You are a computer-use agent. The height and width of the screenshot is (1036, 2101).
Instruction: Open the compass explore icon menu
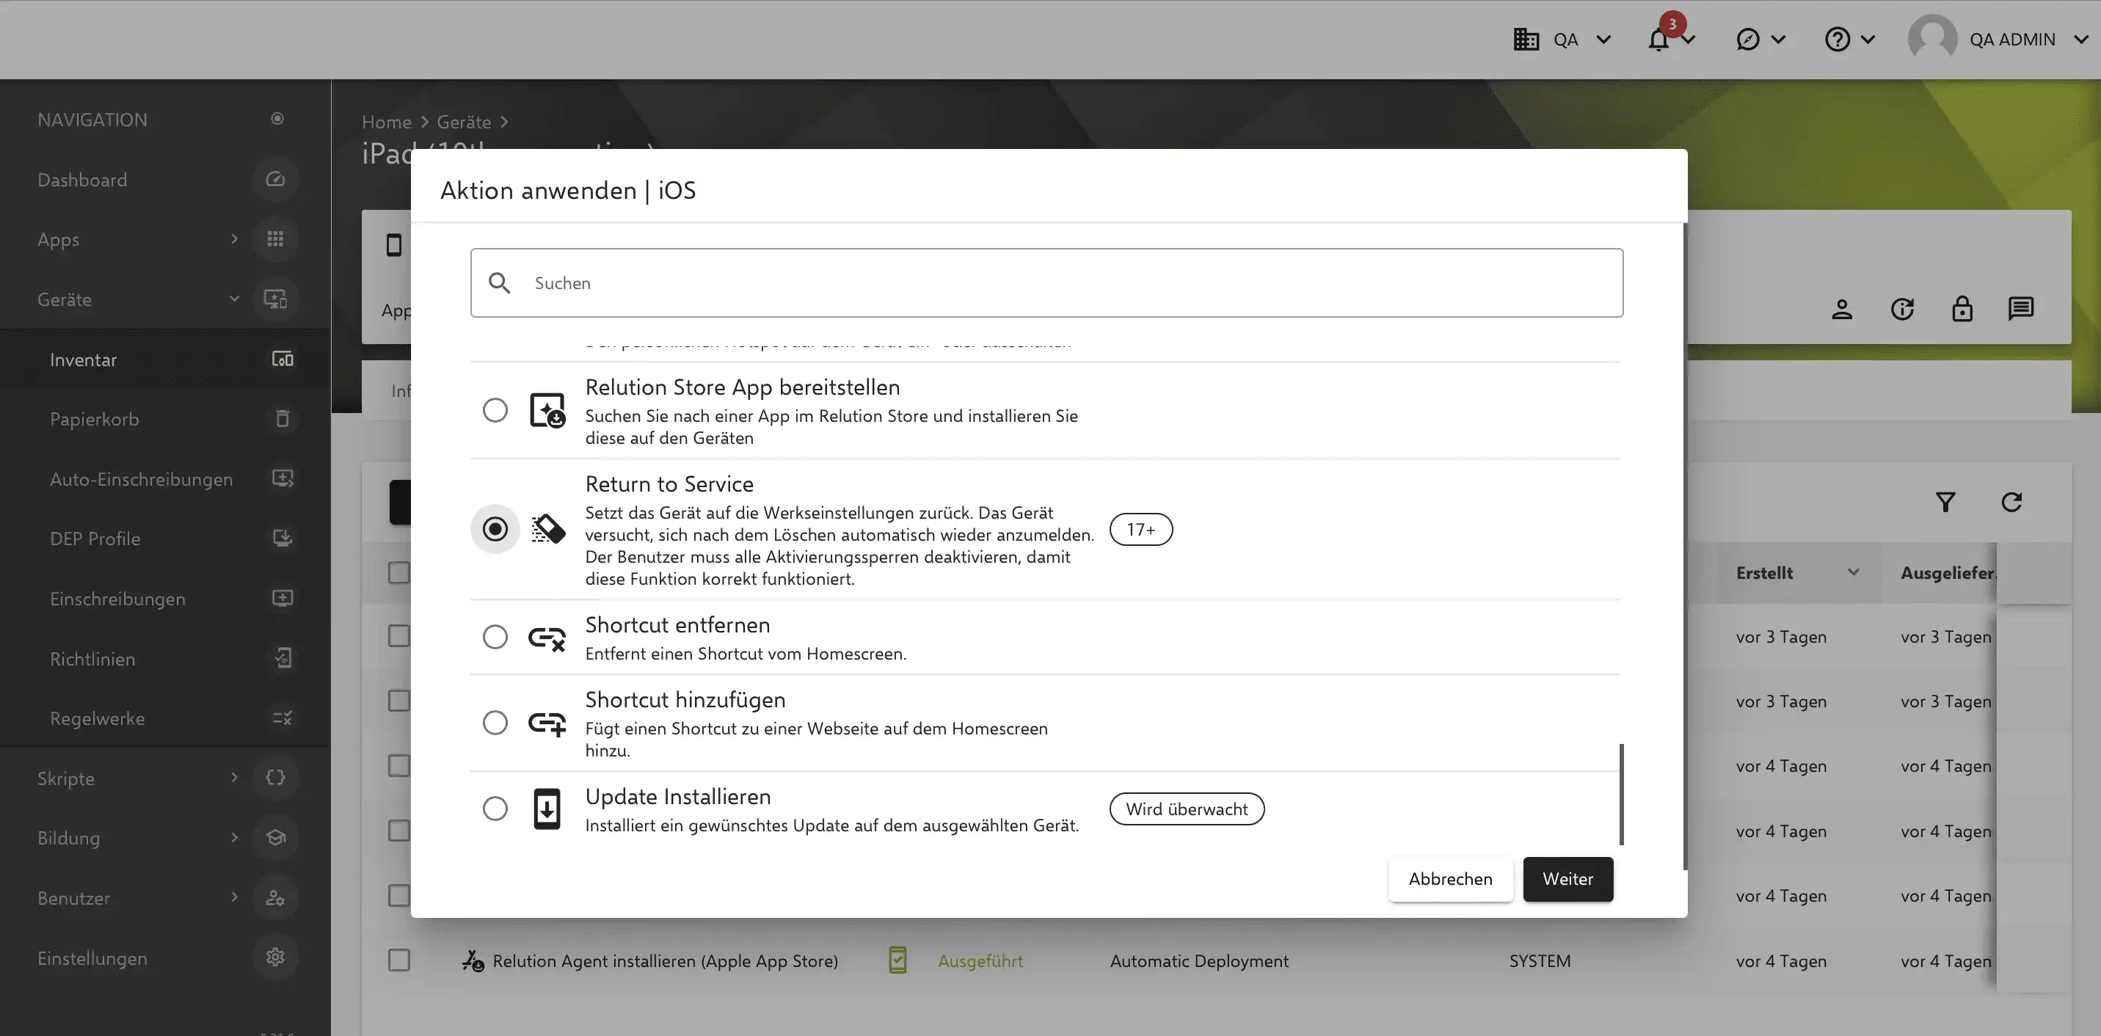coord(1748,40)
